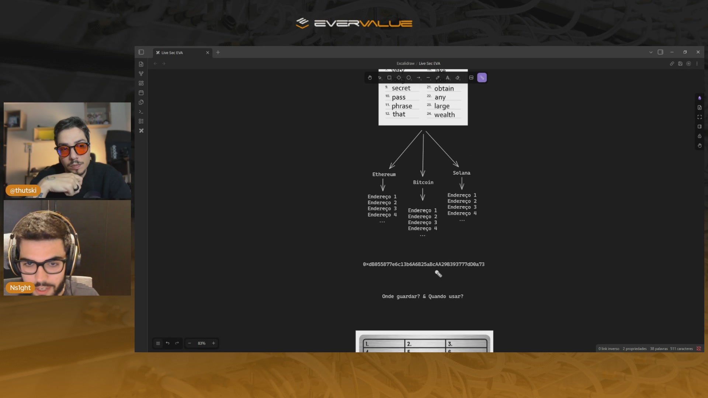Click the purple laser pointer tool
The width and height of the screenshot is (708, 398).
(482, 78)
